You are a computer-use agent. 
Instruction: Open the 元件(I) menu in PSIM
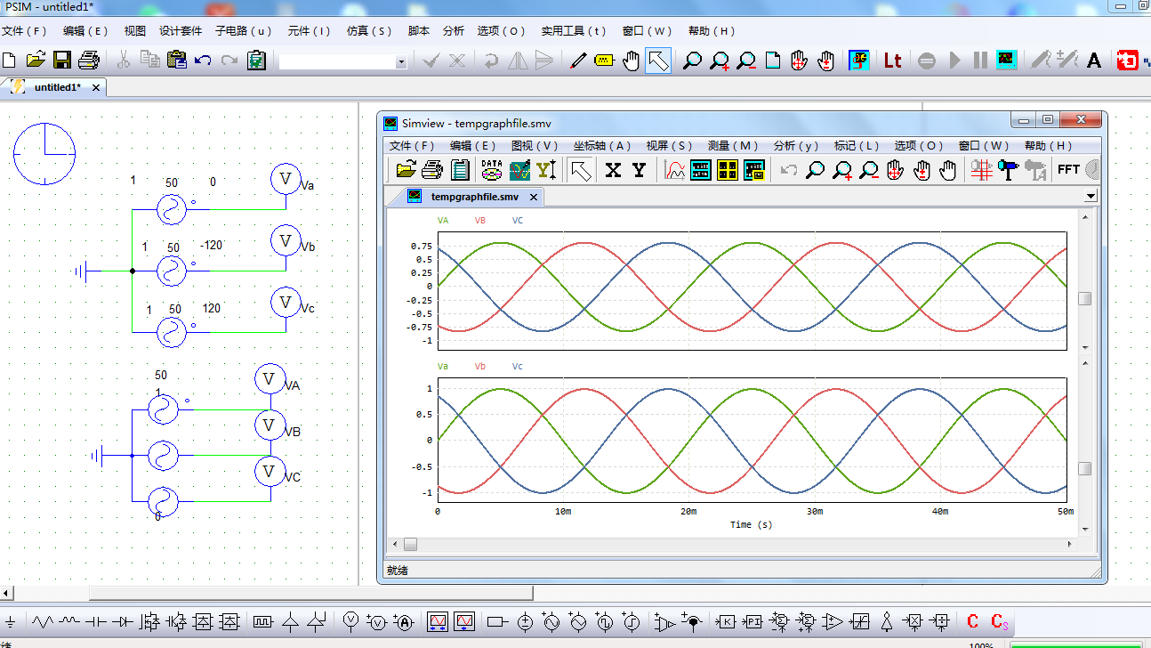coord(310,30)
